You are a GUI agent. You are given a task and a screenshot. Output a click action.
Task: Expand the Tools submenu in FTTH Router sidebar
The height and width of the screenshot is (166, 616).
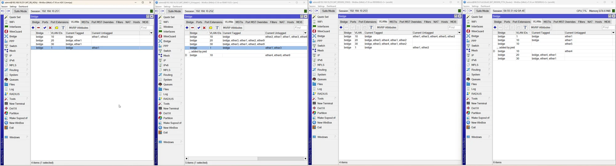pos(489,99)
